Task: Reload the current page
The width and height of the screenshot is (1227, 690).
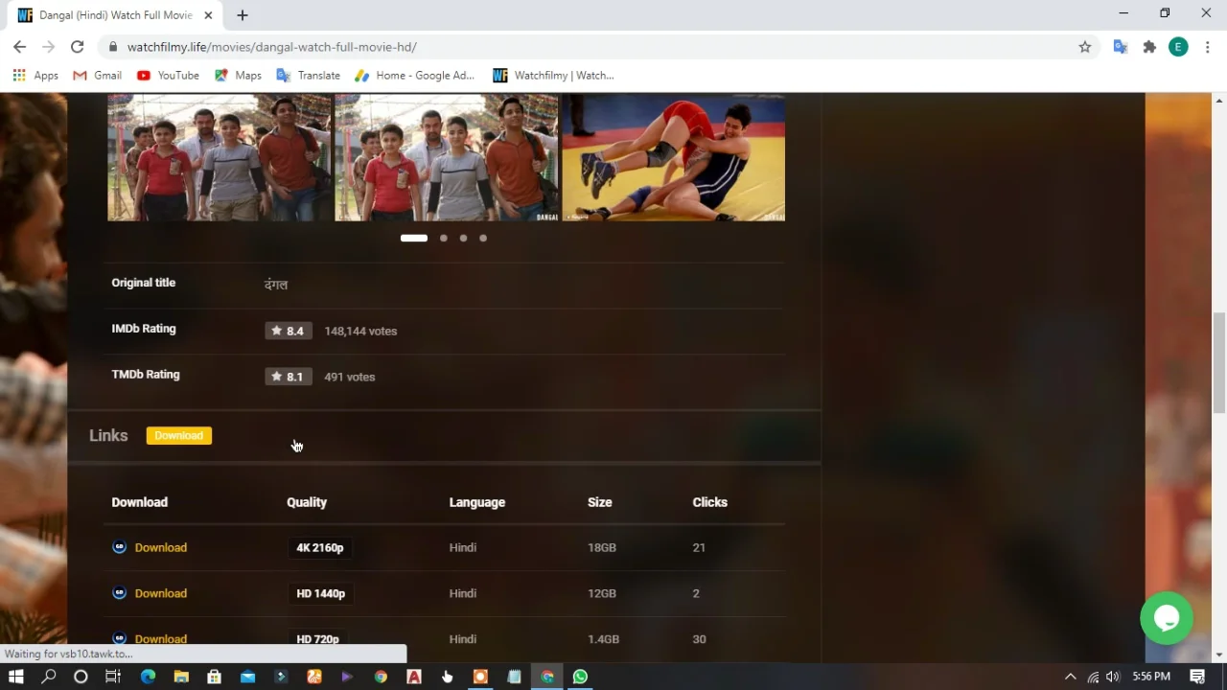Action: coord(78,46)
